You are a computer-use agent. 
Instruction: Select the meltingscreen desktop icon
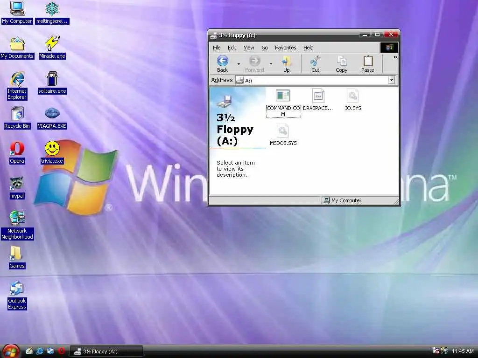point(52,8)
